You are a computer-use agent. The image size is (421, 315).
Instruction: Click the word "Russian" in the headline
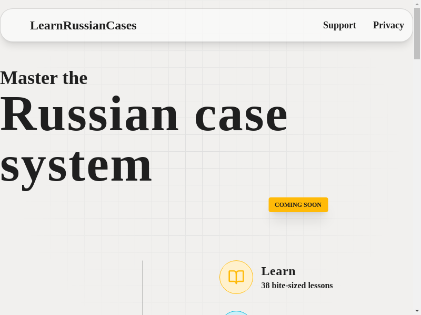point(89,114)
